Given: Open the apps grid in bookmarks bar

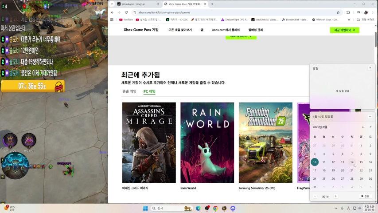Looking at the screenshot, I should pyautogui.click(x=112, y=20).
